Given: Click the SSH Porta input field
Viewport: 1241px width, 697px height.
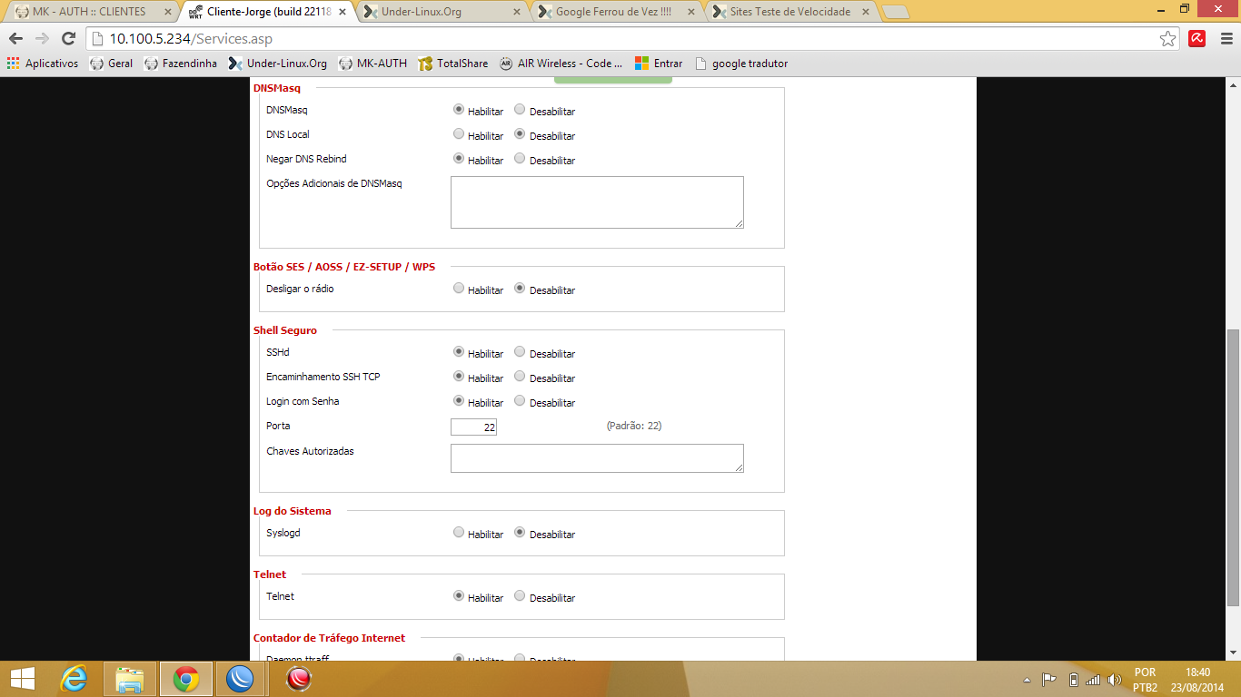Looking at the screenshot, I should [x=473, y=427].
